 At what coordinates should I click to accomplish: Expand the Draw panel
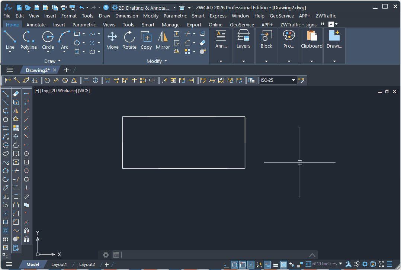[52, 61]
